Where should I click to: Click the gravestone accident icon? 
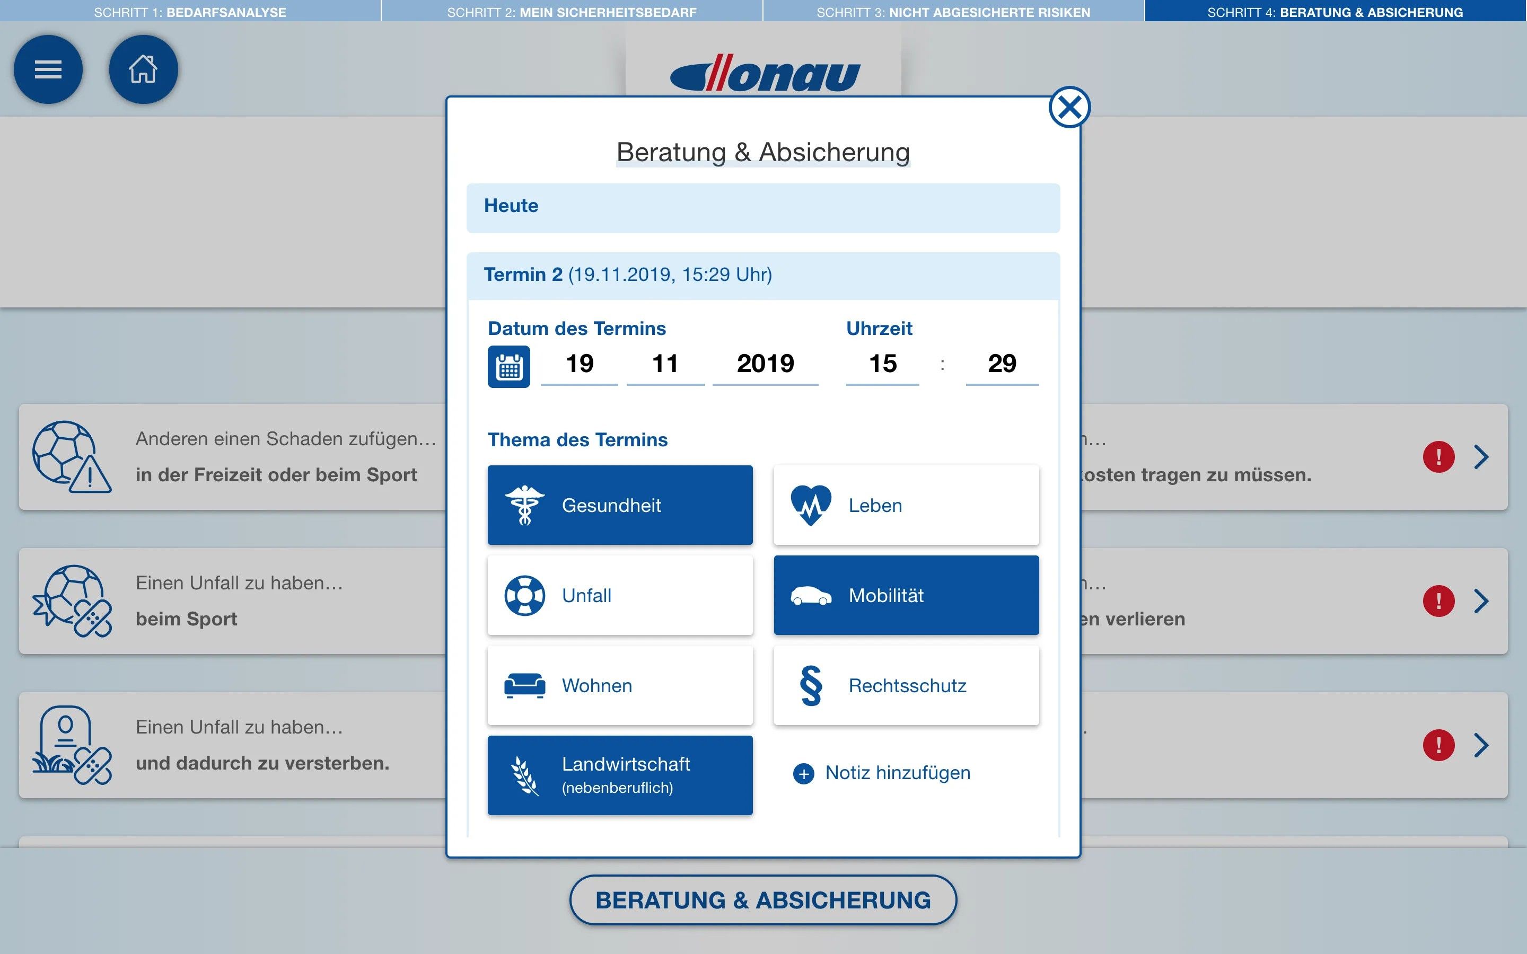tap(71, 745)
